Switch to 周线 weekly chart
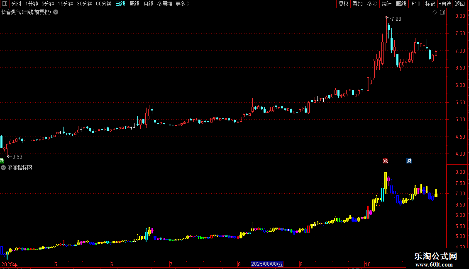 click(x=134, y=4)
